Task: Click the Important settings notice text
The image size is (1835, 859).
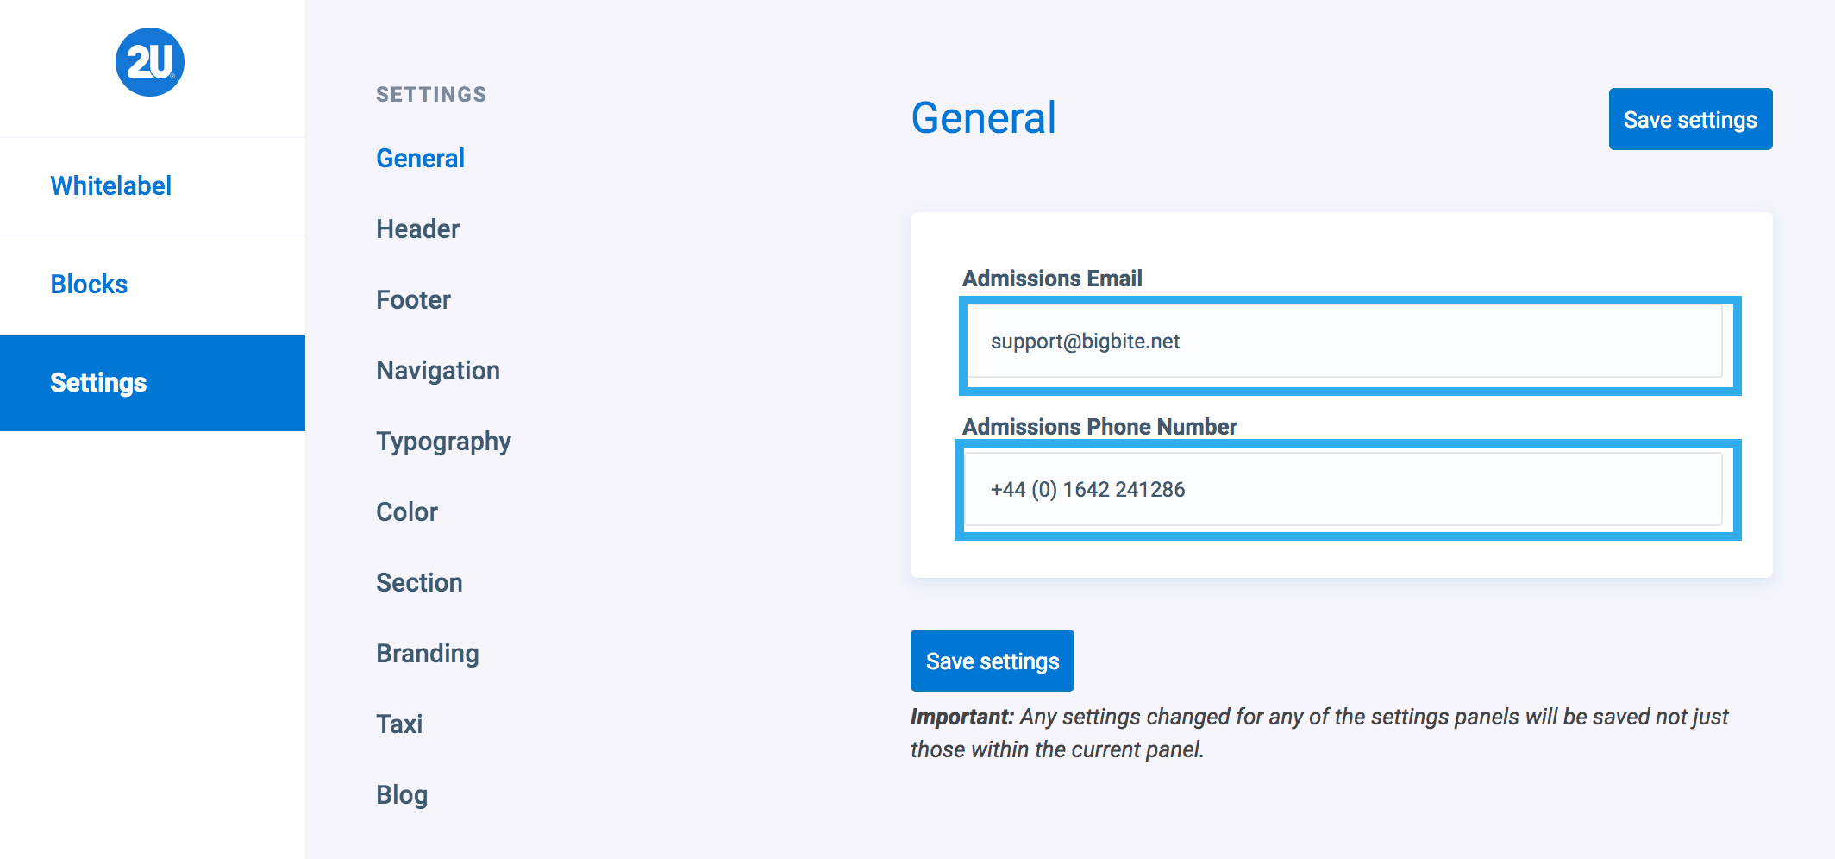Action: pyautogui.click(x=1319, y=733)
